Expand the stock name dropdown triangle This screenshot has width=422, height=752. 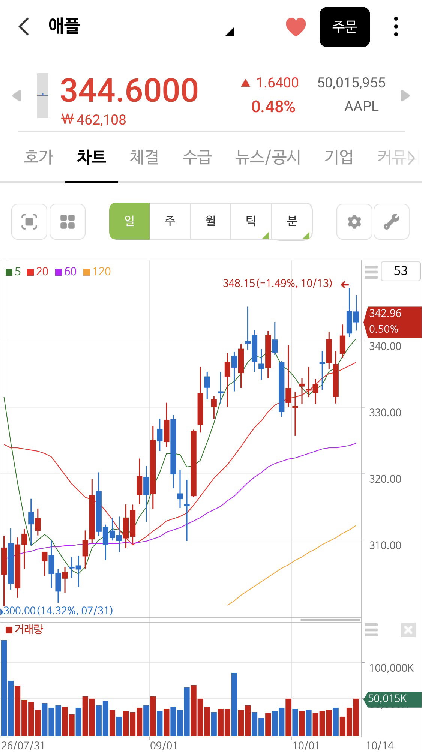[x=230, y=32]
